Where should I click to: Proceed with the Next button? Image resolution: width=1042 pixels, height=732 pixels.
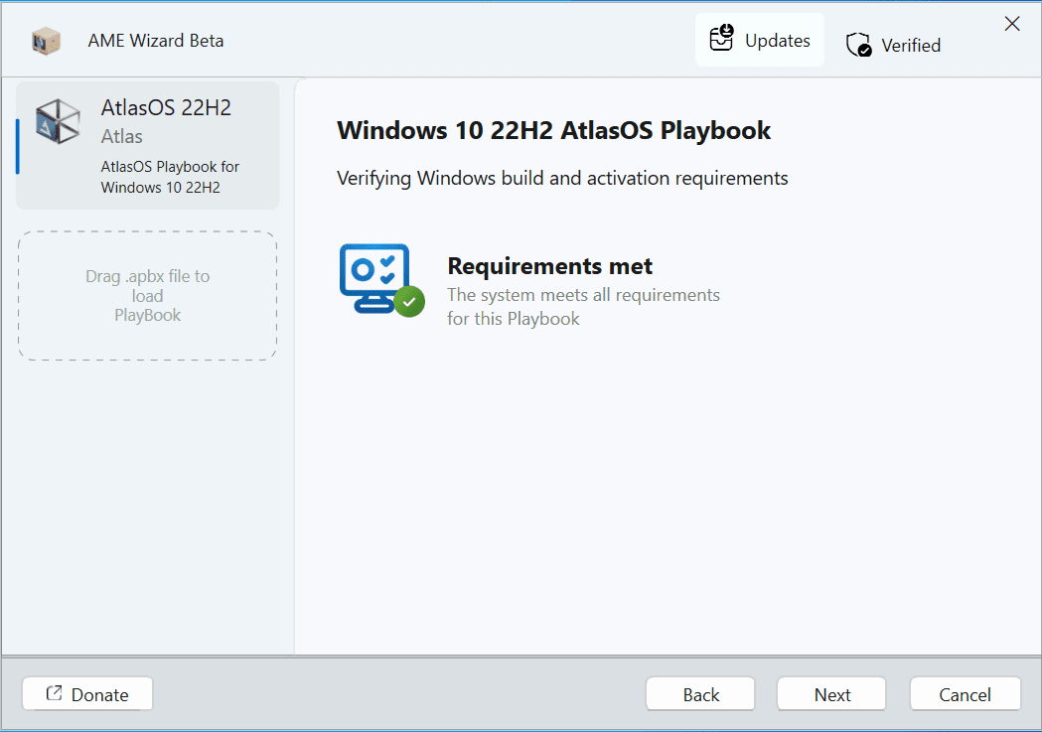831,694
